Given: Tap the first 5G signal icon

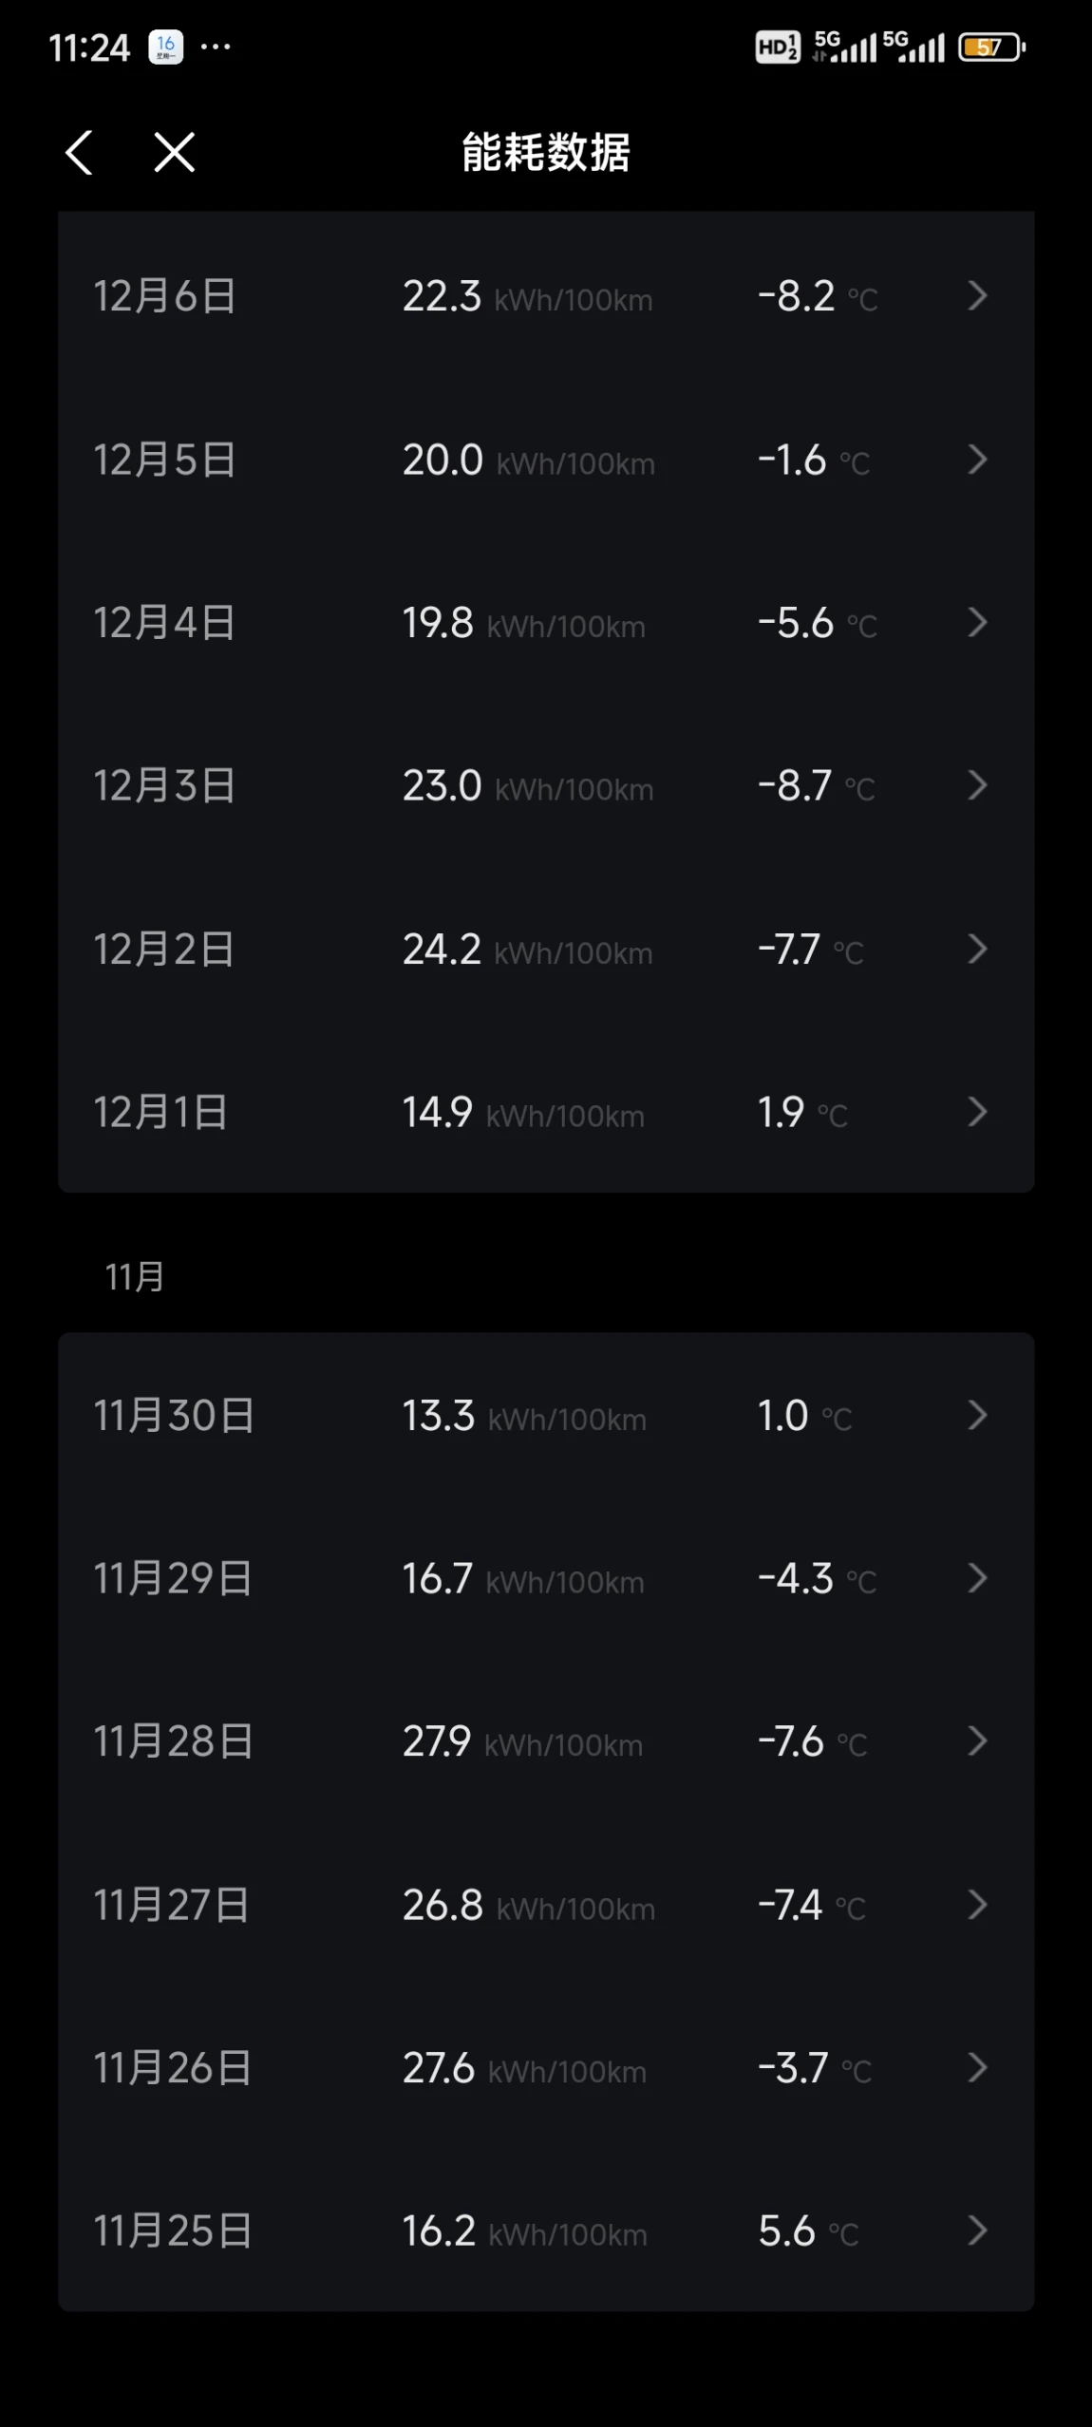Looking at the screenshot, I should [844, 47].
